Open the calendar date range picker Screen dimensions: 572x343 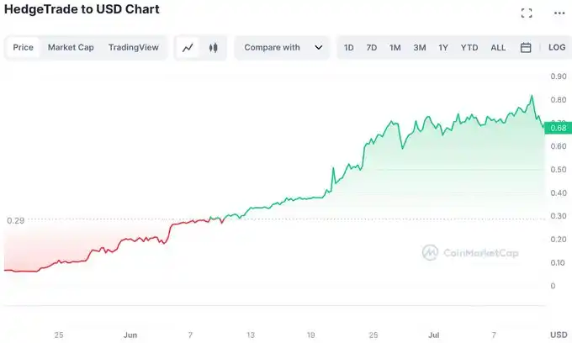[526, 48]
